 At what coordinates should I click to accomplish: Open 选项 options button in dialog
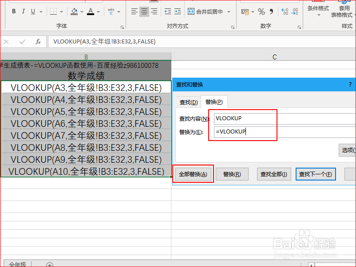[348, 150]
